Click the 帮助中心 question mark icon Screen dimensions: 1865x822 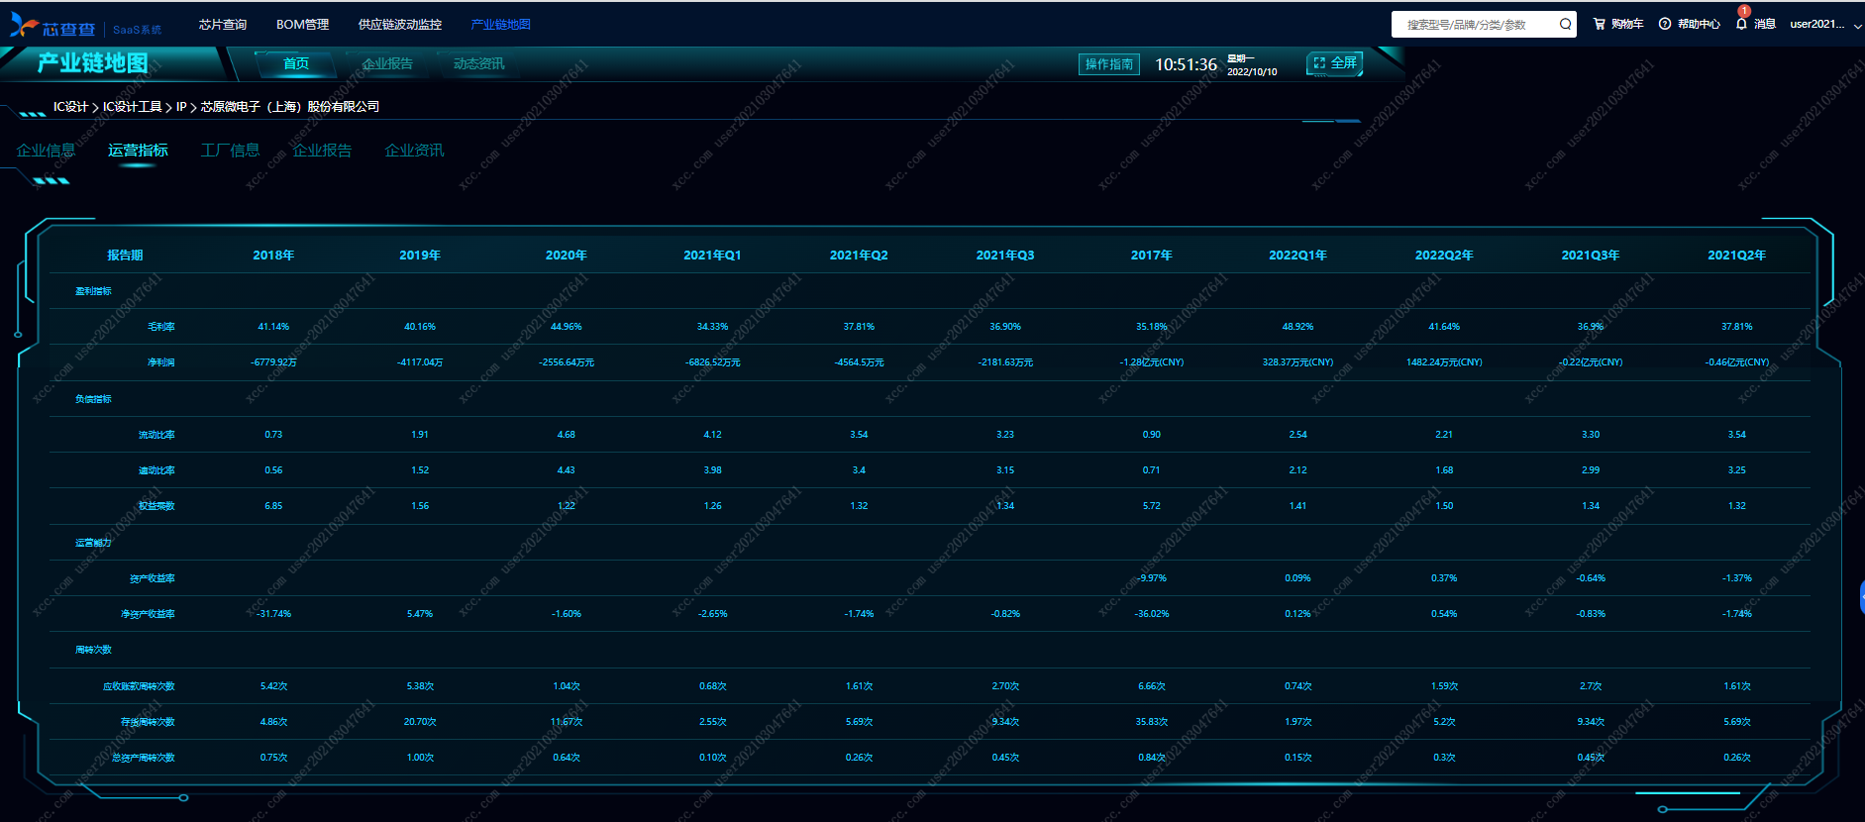[1665, 24]
